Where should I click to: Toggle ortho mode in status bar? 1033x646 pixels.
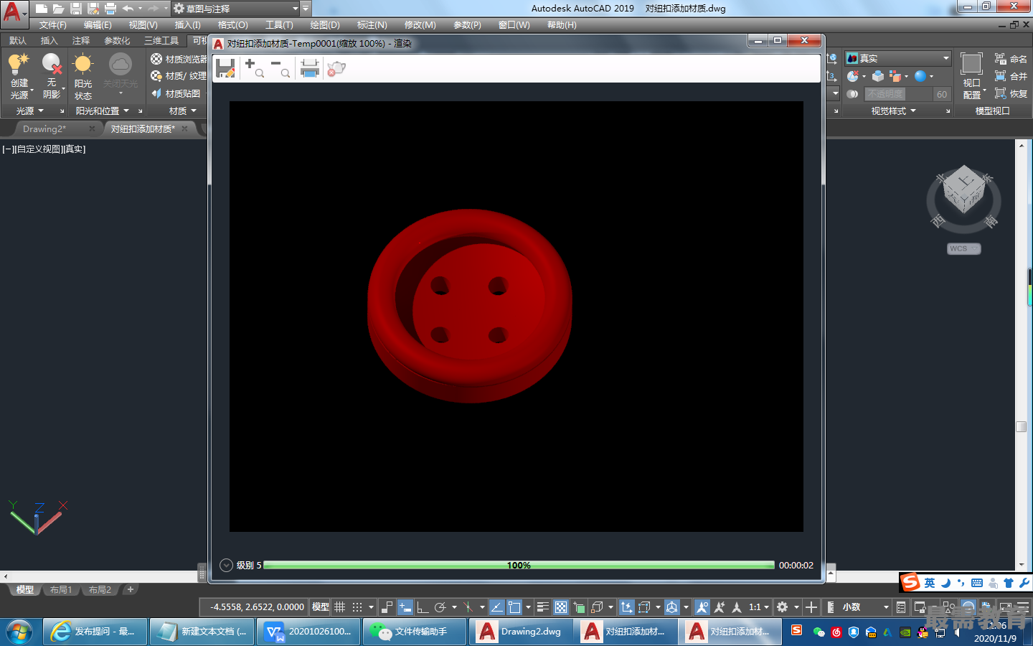[x=423, y=607]
